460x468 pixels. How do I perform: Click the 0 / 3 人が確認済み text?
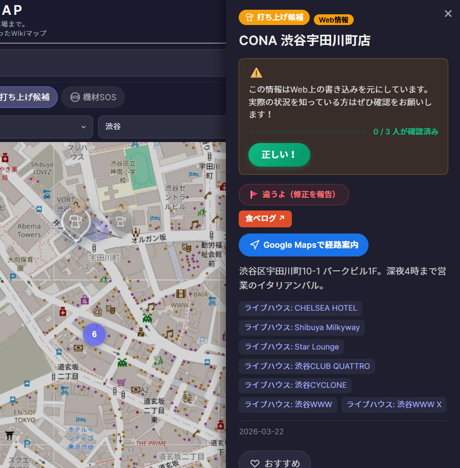click(406, 132)
